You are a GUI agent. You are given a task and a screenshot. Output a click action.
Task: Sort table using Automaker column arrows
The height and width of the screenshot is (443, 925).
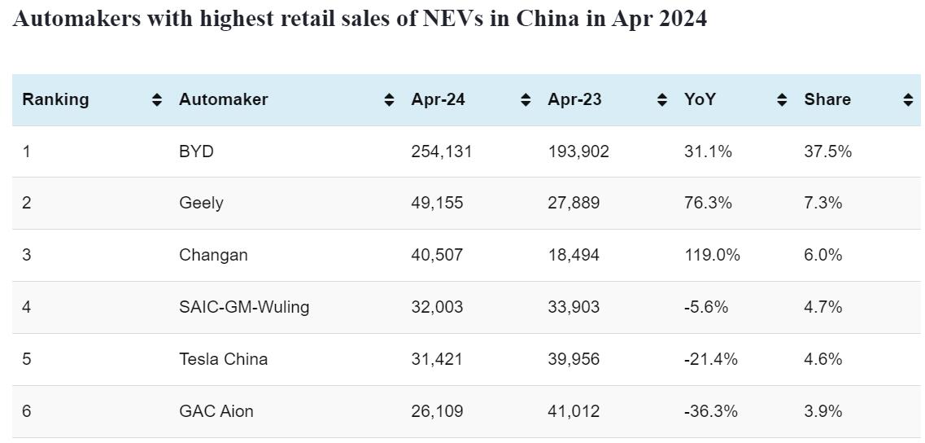click(x=390, y=100)
